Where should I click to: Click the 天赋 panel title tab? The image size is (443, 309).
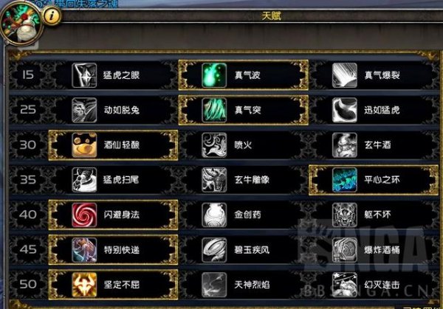(271, 16)
